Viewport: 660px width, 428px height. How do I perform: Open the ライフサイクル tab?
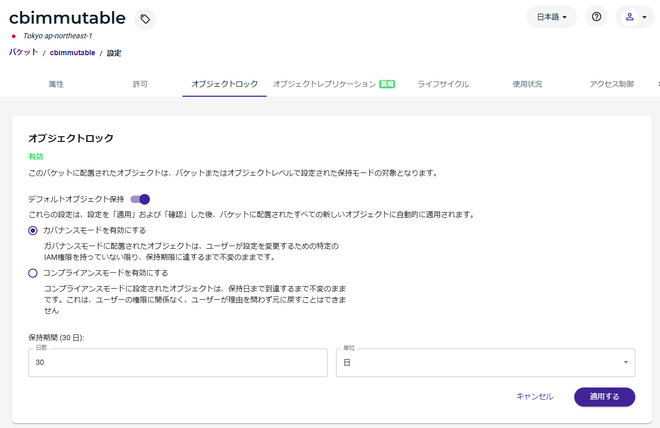point(443,84)
